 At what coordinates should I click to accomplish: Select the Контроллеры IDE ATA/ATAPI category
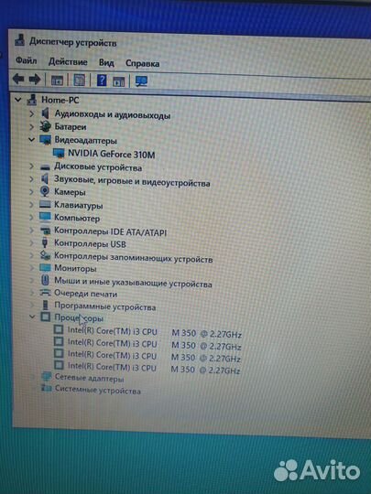click(111, 231)
